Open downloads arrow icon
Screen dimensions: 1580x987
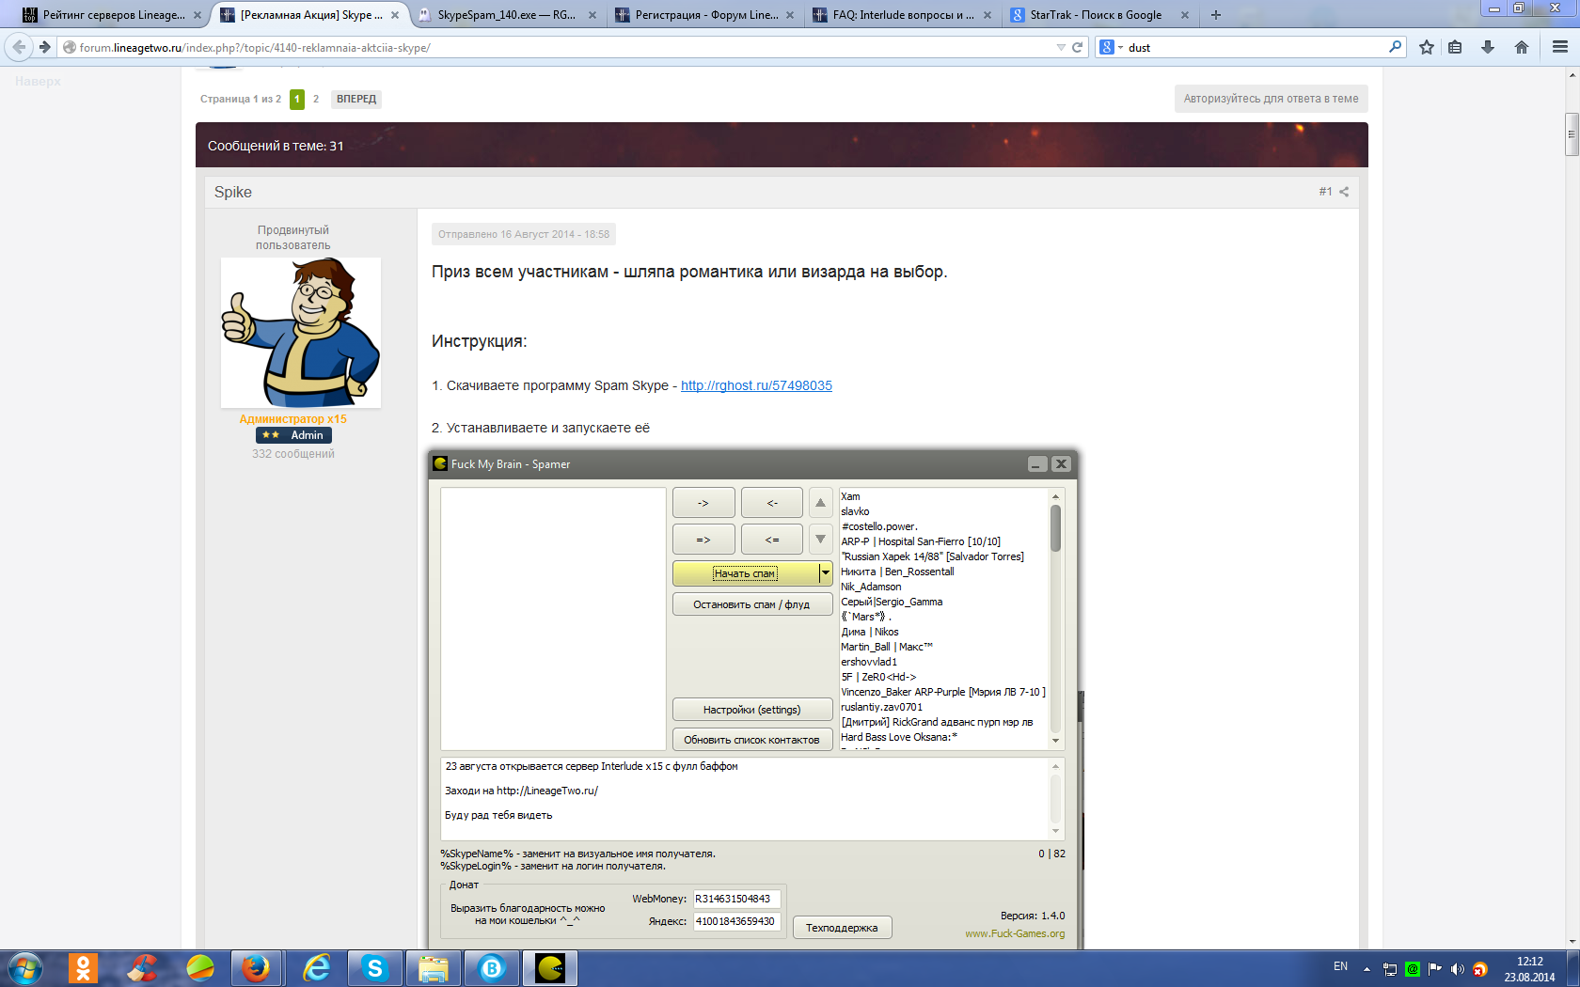[x=1488, y=47]
